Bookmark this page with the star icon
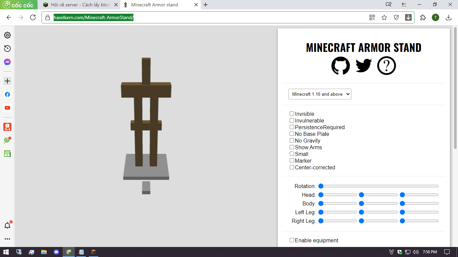 [384, 18]
